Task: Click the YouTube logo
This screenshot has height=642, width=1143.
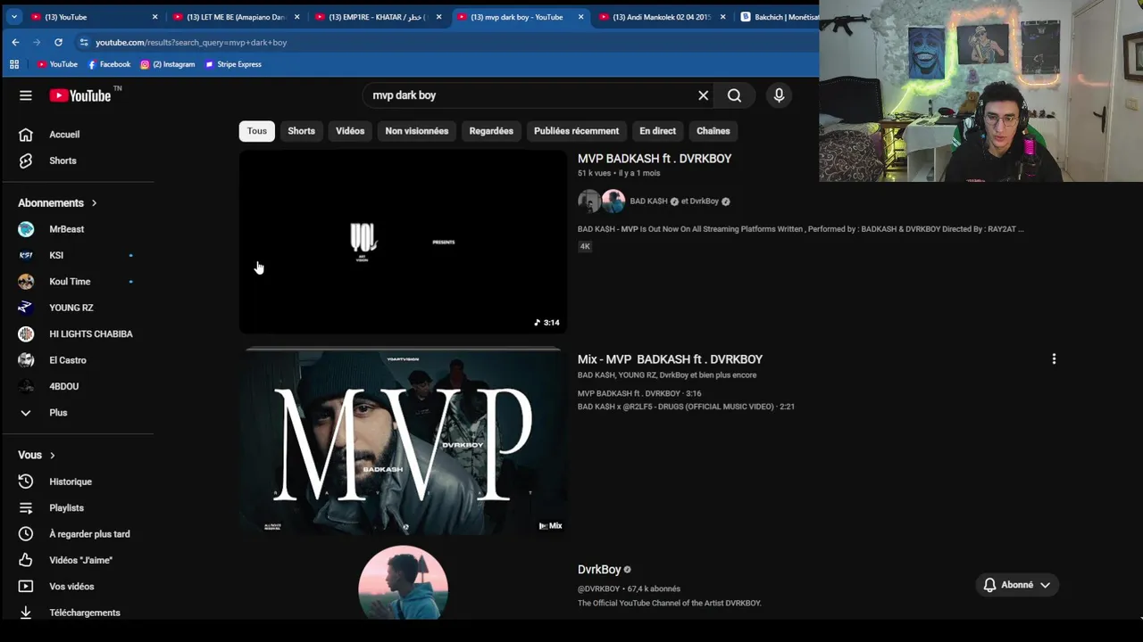Action: coord(80,95)
